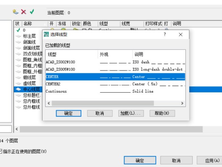Click 确定 in the layer manager window
This screenshot has height=167, width=222.
tap(140, 160)
